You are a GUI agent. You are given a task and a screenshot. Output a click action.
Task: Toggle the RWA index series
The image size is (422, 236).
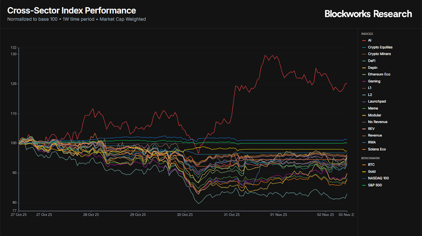372,142
